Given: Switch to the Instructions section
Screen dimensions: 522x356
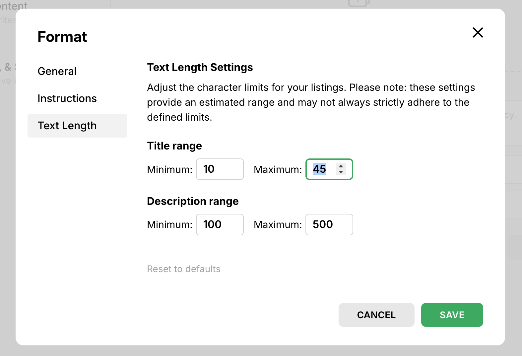Looking at the screenshot, I should (x=67, y=98).
